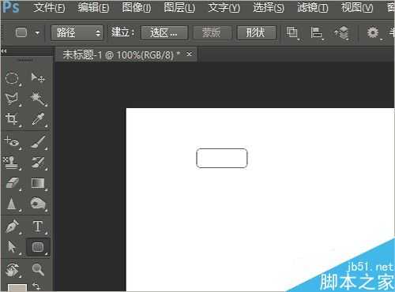Click the 形状 shape button

(x=257, y=33)
